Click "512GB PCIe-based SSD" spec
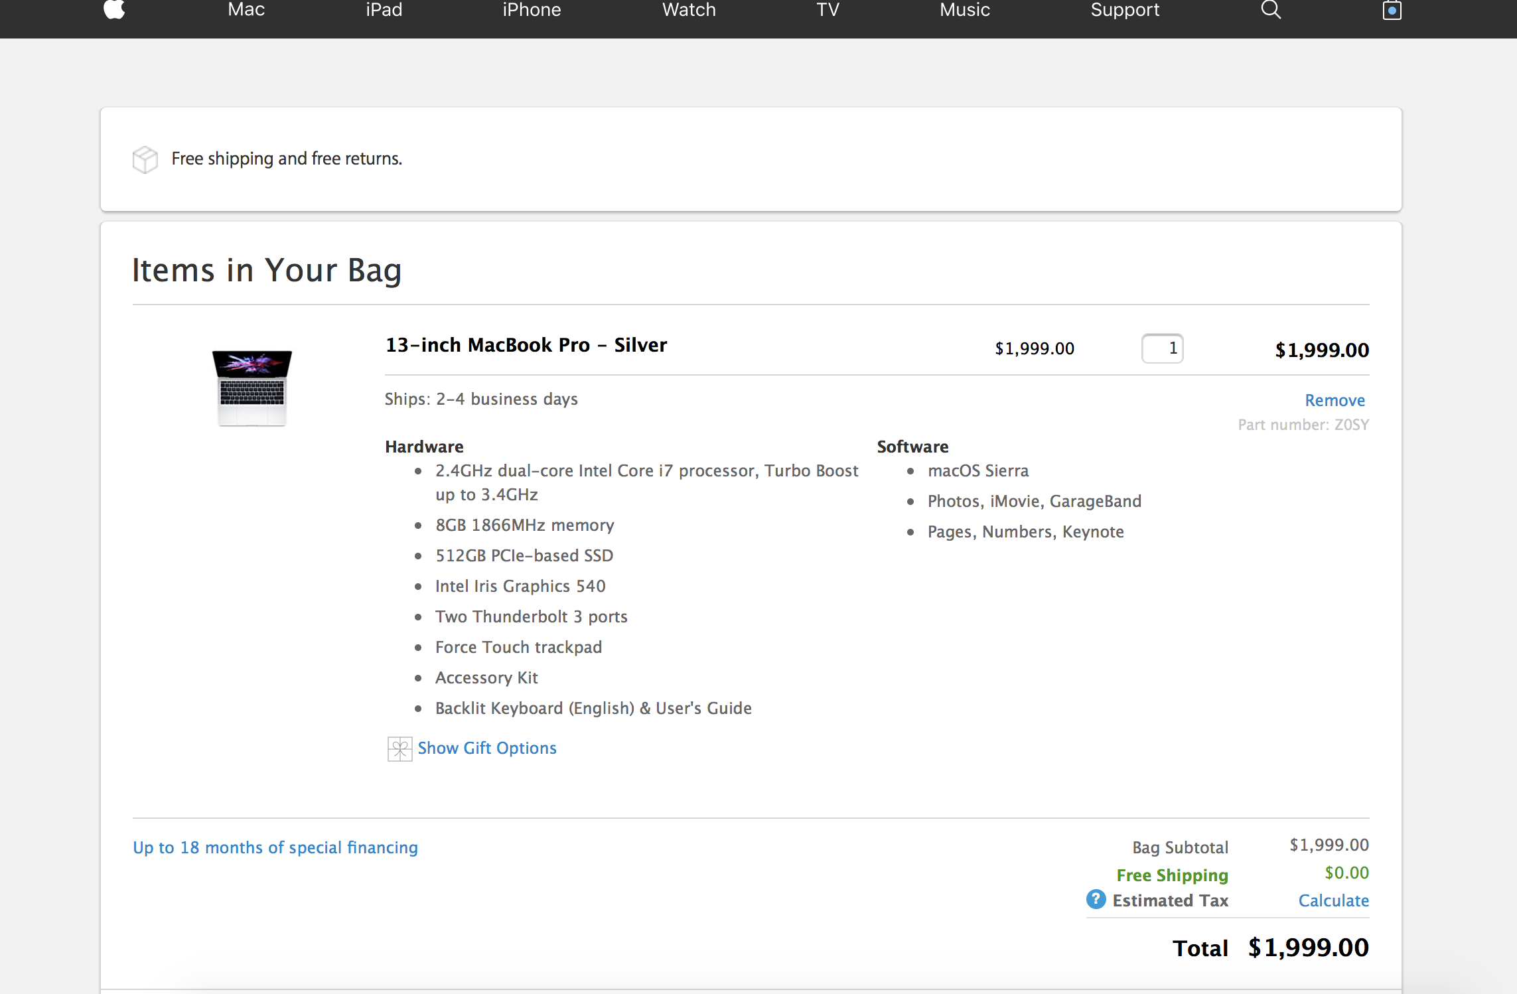1517x994 pixels. click(524, 555)
